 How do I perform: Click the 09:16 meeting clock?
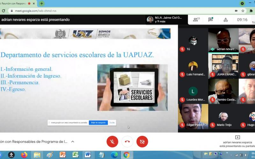click(x=242, y=20)
